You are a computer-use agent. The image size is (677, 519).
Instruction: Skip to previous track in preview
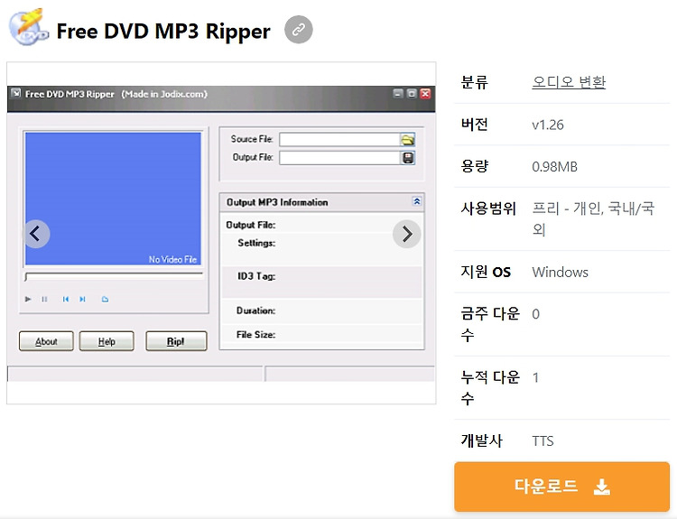coord(66,299)
